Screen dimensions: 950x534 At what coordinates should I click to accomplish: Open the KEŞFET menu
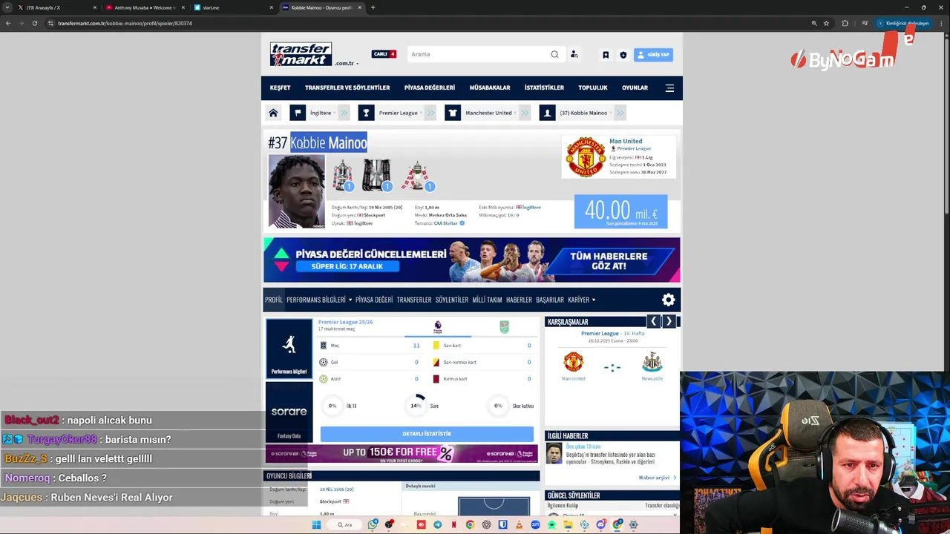tap(280, 88)
